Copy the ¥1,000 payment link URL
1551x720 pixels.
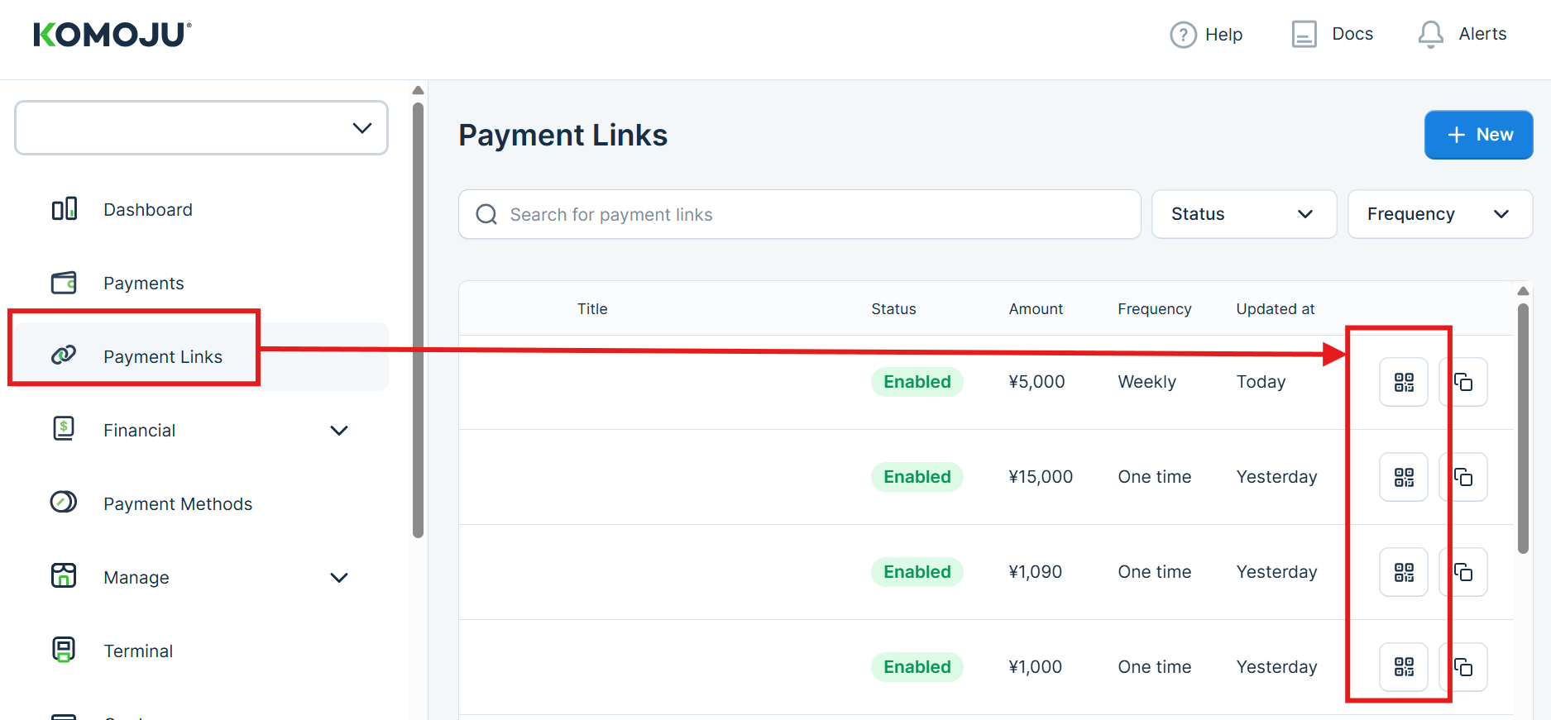[x=1463, y=667]
